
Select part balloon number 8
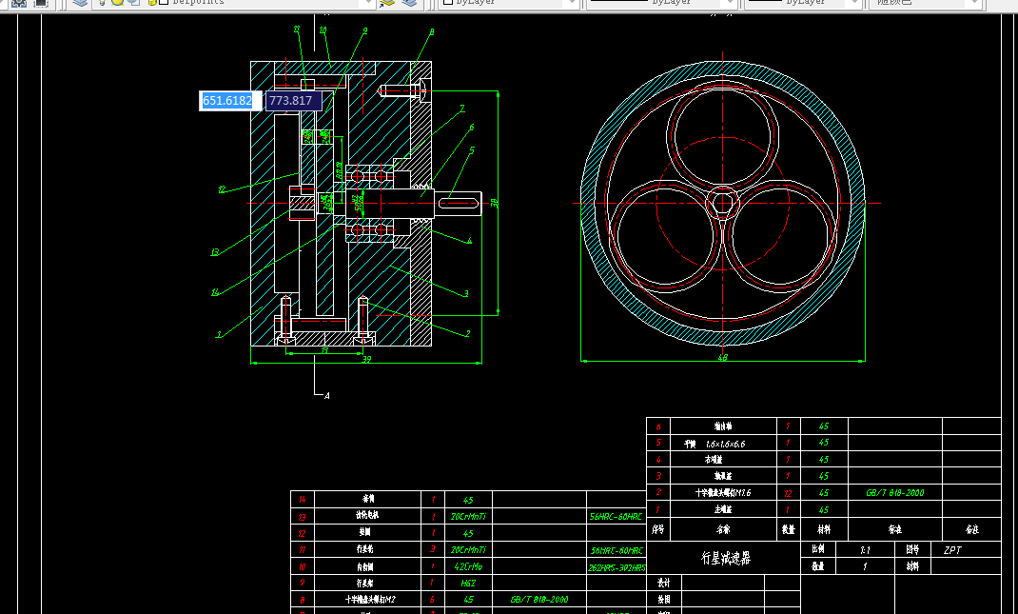tap(432, 31)
